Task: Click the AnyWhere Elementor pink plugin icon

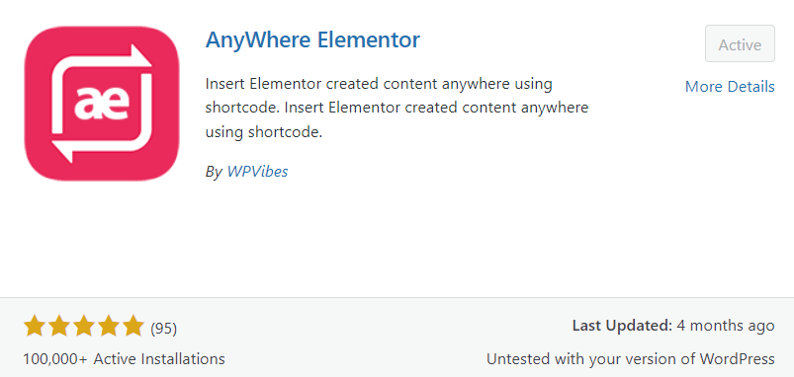Action: click(102, 103)
